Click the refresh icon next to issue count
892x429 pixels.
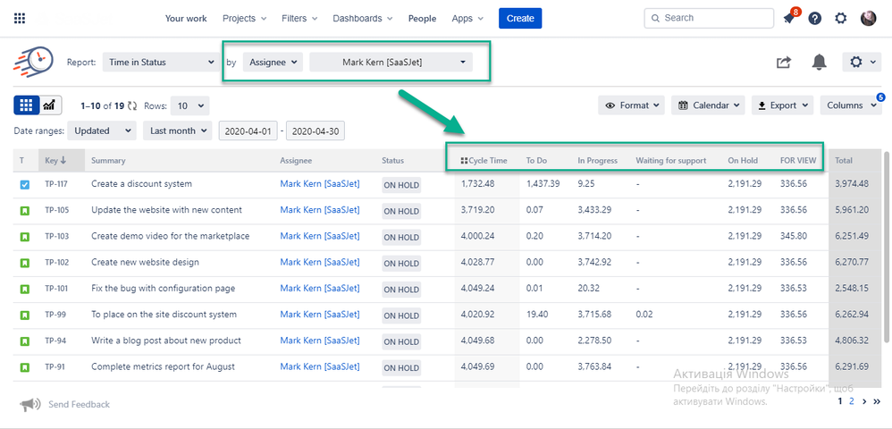coord(133,105)
